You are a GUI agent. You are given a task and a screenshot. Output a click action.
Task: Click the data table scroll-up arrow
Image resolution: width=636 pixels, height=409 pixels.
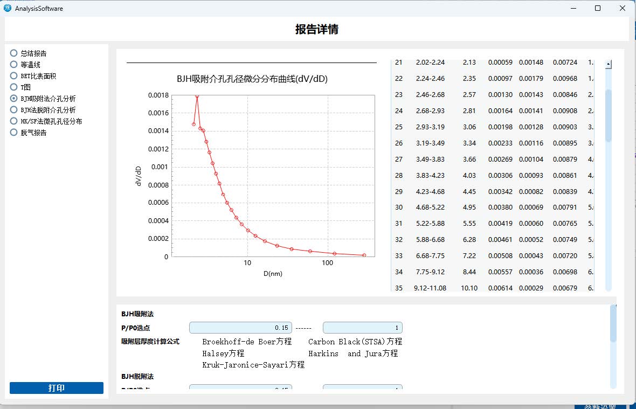pos(609,65)
